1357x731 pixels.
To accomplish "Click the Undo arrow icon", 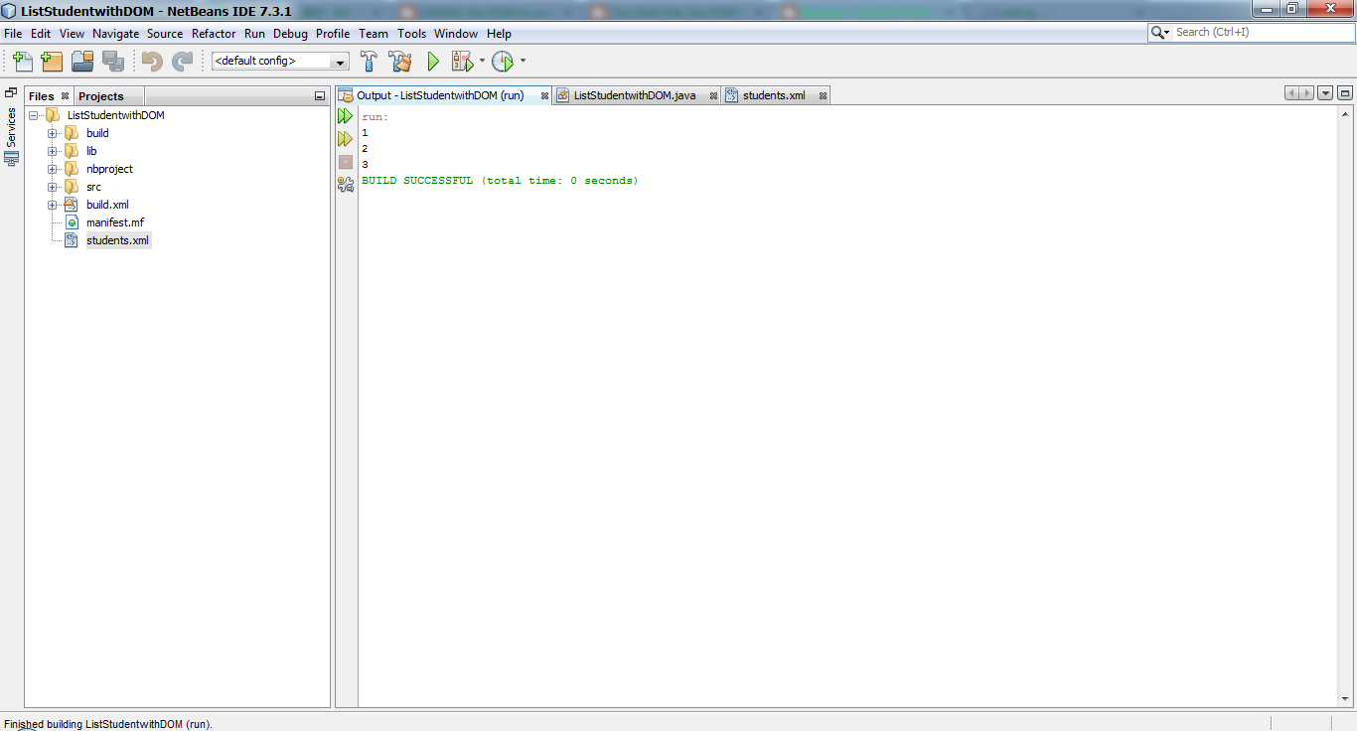I will tap(152, 62).
